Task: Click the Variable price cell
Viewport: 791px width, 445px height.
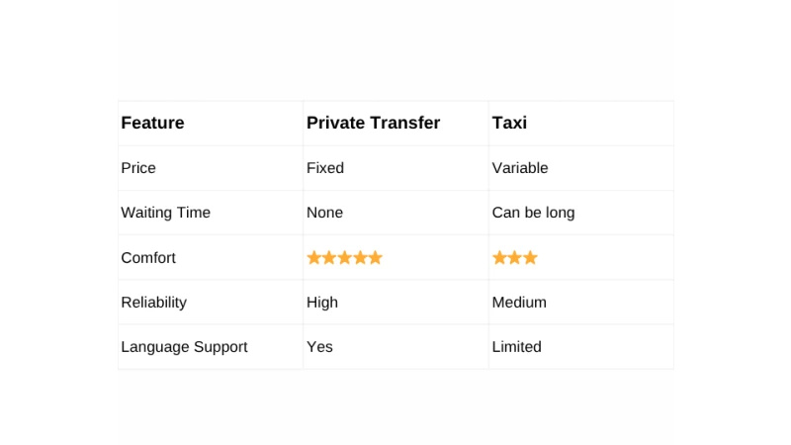Action: coord(520,168)
